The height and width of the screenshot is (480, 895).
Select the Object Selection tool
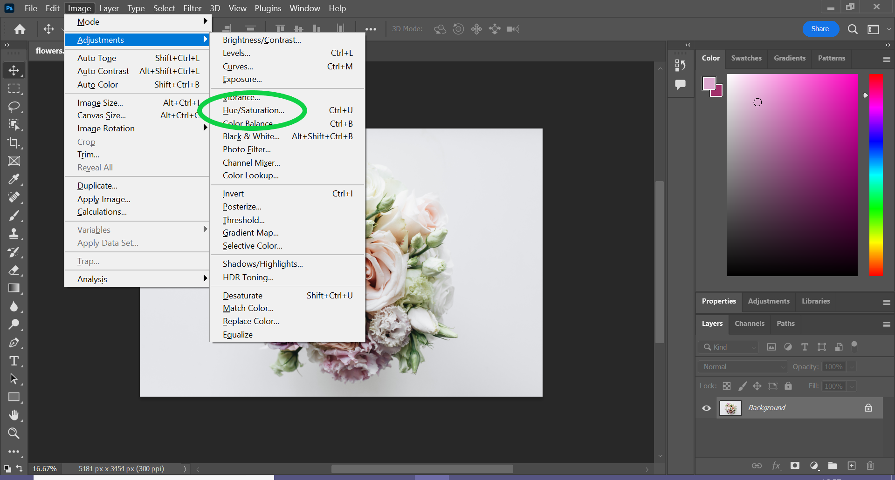pyautogui.click(x=14, y=125)
